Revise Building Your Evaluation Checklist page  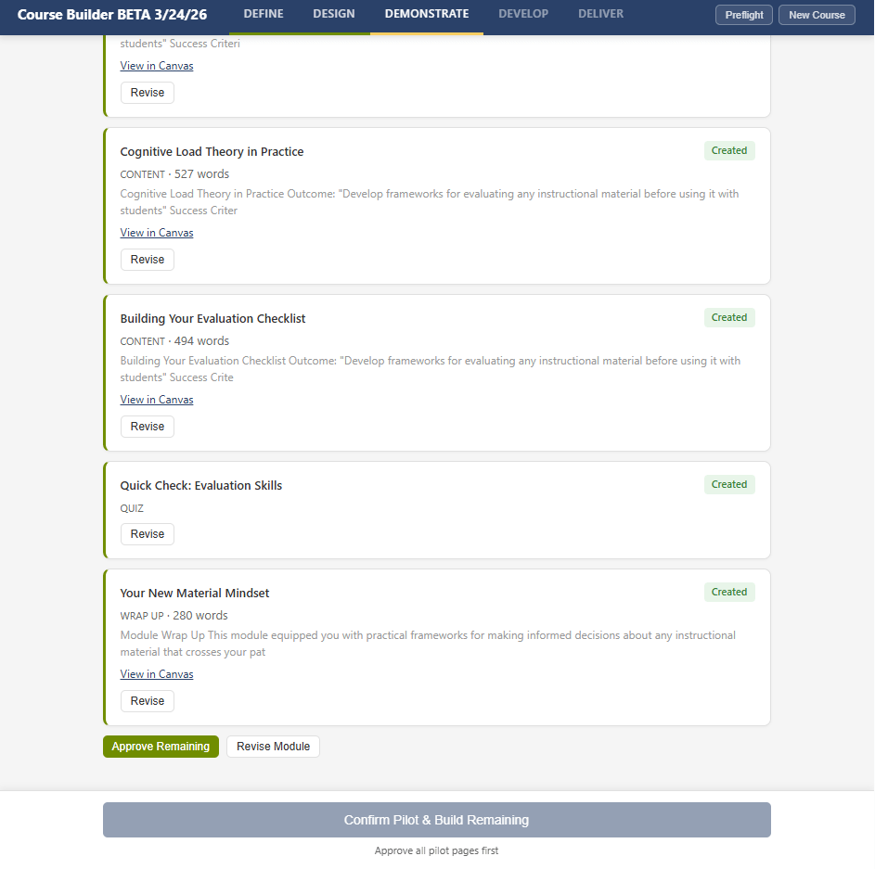(148, 427)
